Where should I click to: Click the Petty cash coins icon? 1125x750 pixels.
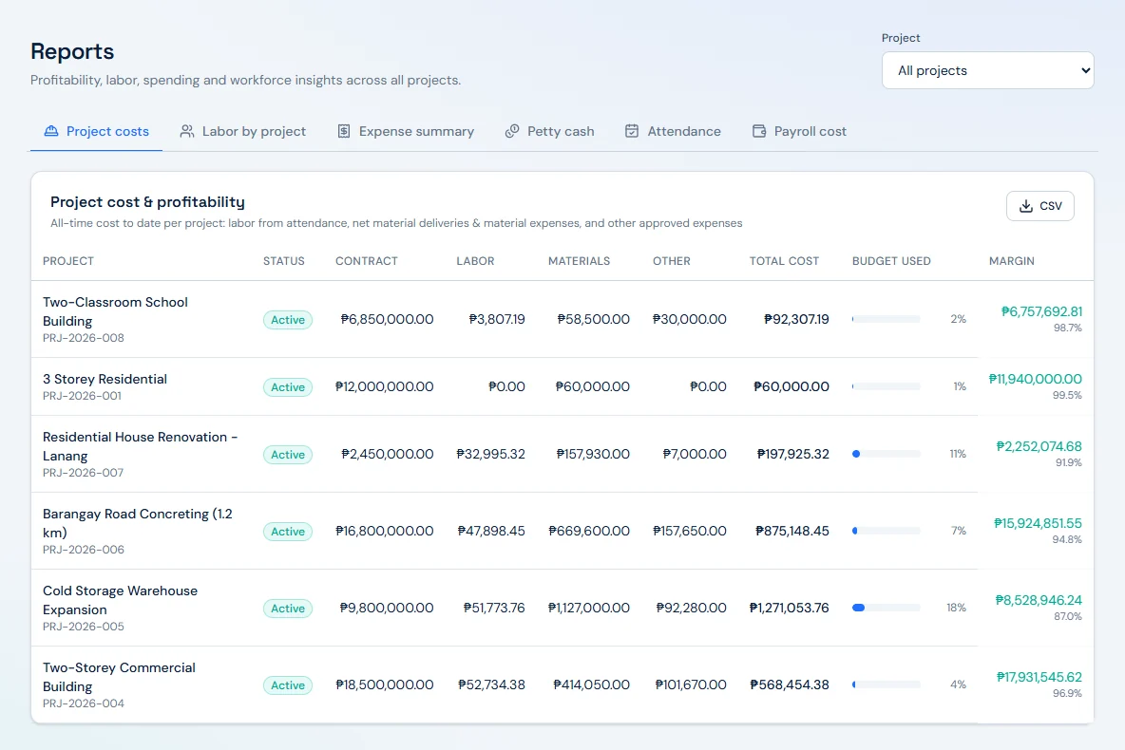(x=511, y=131)
